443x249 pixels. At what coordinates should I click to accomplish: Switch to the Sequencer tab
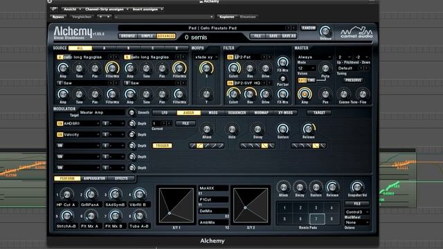tap(237, 113)
